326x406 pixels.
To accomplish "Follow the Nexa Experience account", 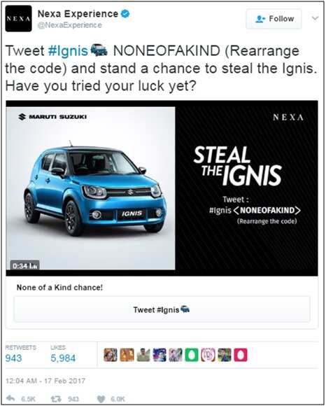I will click(x=274, y=19).
